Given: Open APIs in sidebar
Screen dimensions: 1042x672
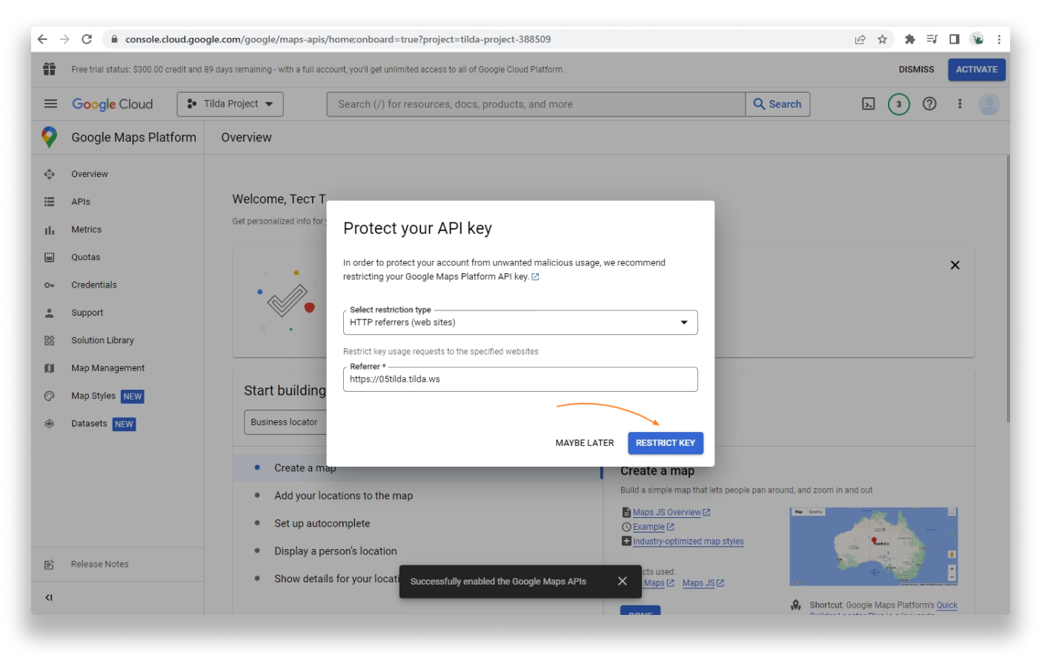Looking at the screenshot, I should point(81,202).
